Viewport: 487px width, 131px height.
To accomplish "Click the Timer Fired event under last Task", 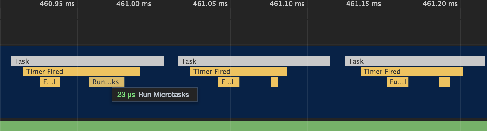I will [412, 72].
